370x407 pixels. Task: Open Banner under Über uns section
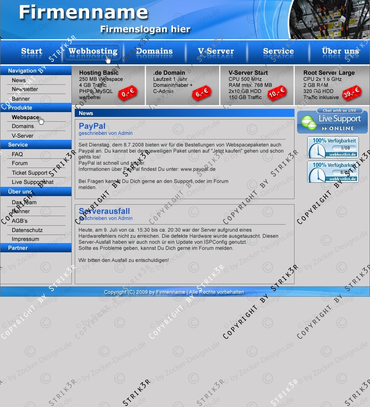(21, 211)
